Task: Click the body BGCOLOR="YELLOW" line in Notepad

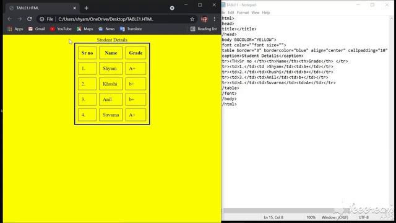Action: click(x=249, y=40)
